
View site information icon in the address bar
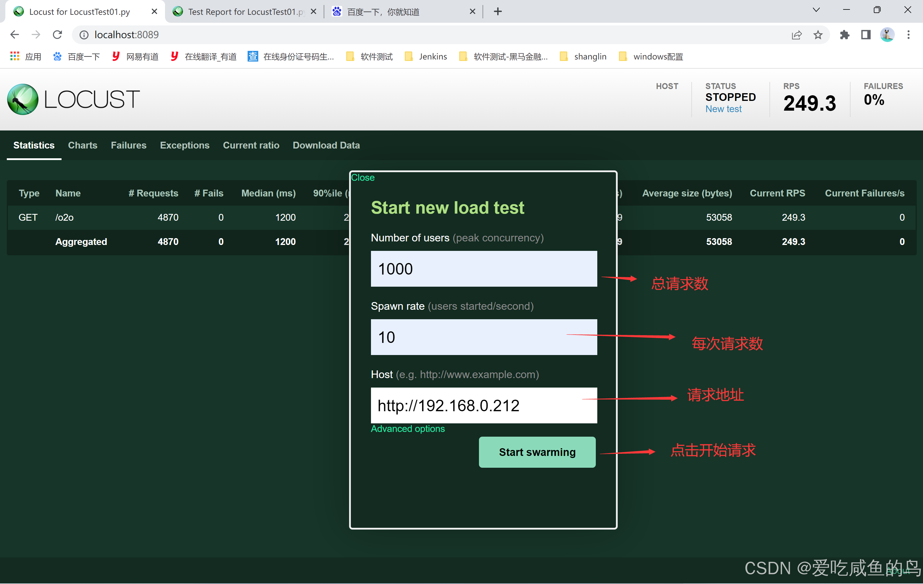click(x=84, y=35)
